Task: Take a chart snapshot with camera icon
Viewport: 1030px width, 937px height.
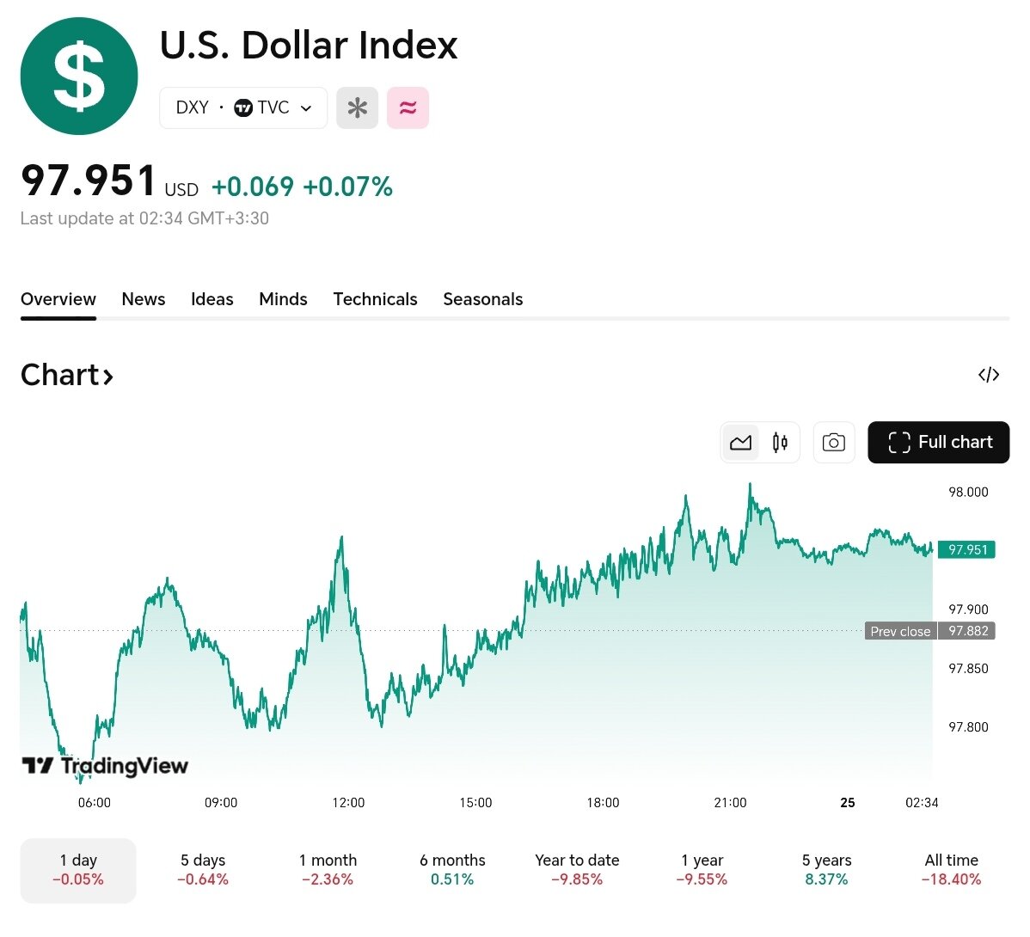Action: [x=833, y=443]
